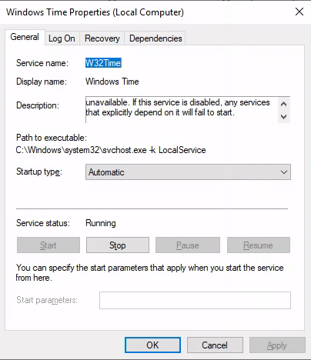Click the description scroll up arrow
The image size is (311, 360).
(x=283, y=104)
